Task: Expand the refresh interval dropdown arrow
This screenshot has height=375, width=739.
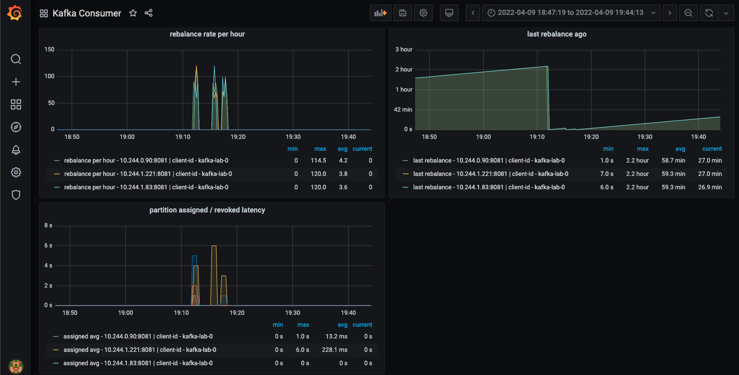Action: point(726,13)
